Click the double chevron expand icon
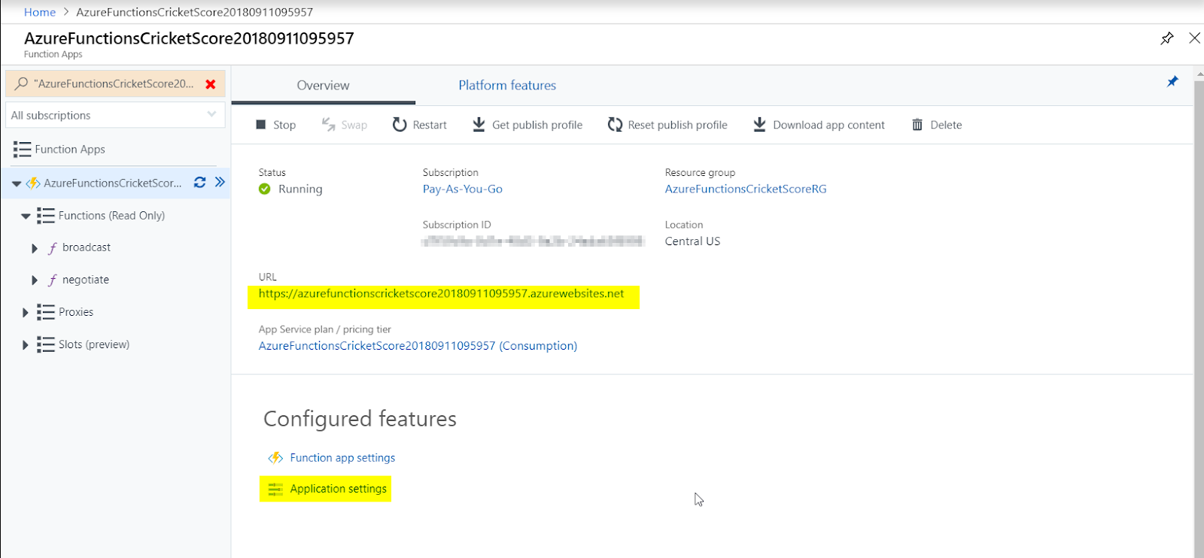 tap(220, 182)
